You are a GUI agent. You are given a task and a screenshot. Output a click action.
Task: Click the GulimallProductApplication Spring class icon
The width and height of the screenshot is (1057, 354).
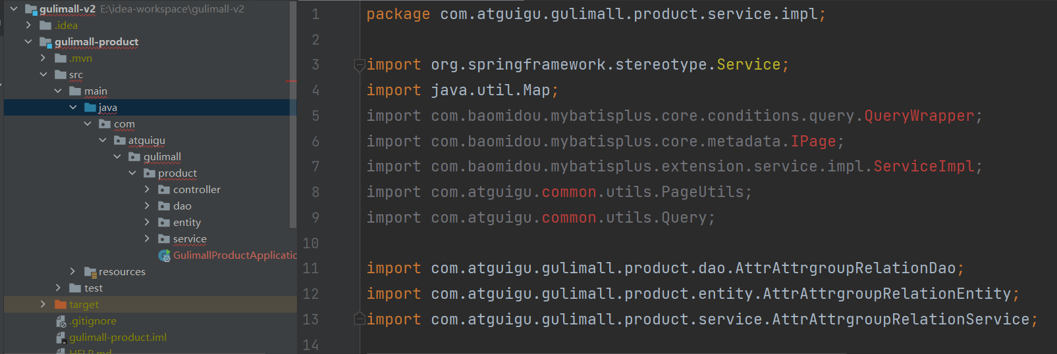point(165,255)
